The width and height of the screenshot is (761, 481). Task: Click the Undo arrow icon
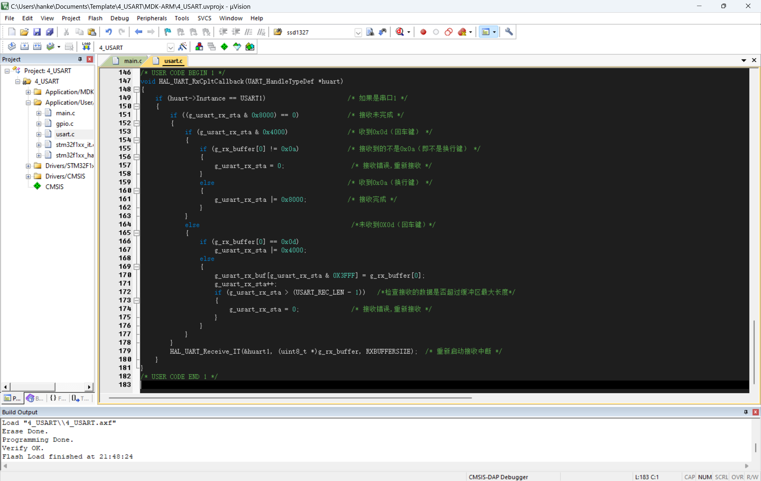tap(108, 32)
